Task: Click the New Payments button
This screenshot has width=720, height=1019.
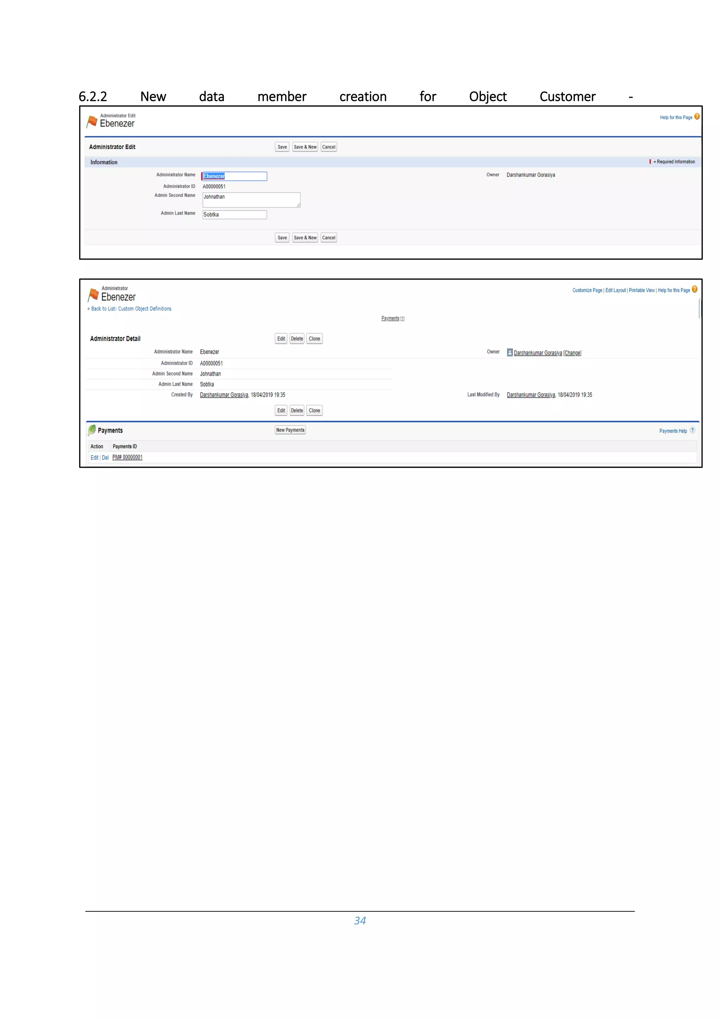Action: pos(290,430)
